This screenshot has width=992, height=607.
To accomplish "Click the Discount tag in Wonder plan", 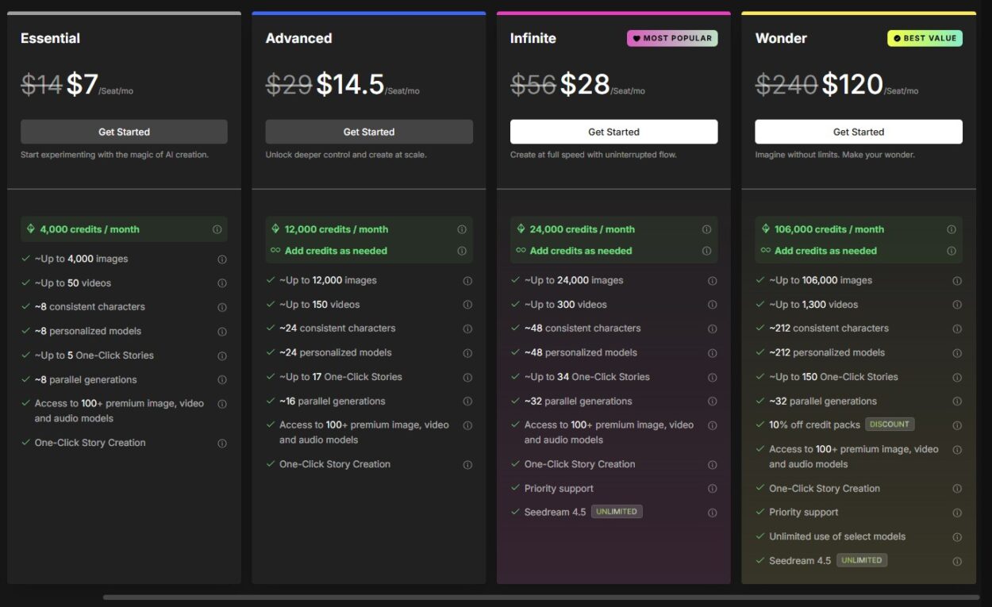I will point(890,425).
